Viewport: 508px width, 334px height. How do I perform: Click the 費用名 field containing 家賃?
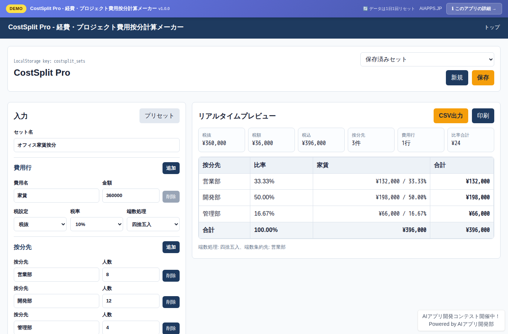pos(57,196)
